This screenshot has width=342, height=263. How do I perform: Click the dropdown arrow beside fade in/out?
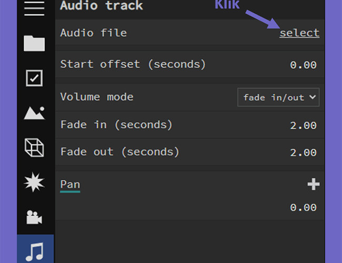click(313, 97)
